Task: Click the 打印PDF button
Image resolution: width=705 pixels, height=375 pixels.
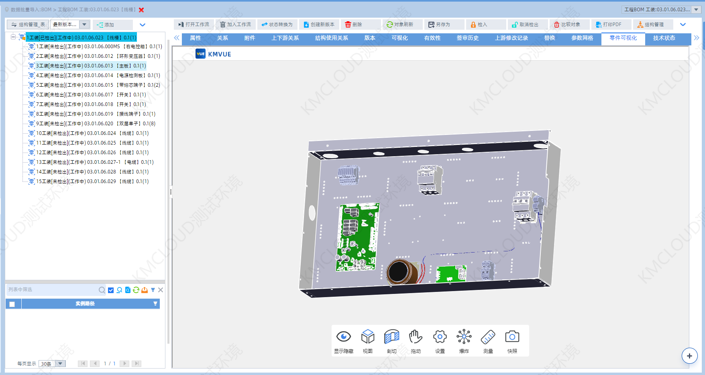Action: click(609, 24)
